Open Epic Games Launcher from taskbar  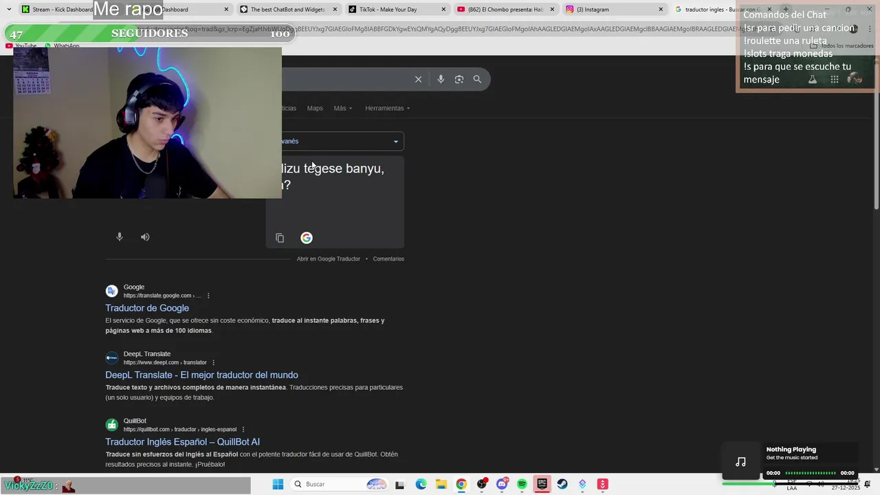tap(542, 484)
